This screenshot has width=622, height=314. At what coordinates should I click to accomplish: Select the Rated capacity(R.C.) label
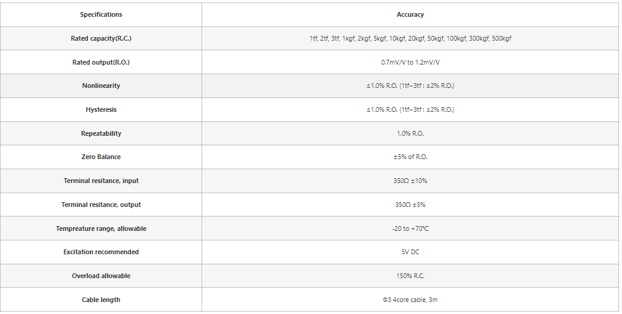pyautogui.click(x=101, y=38)
